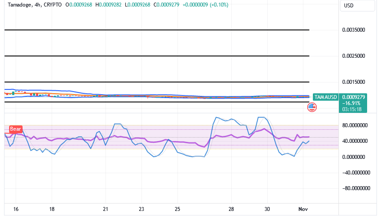Image resolution: width=381 pixels, height=217 pixels.
Task: Click the date label 30 on time axis
Action: 267,209
